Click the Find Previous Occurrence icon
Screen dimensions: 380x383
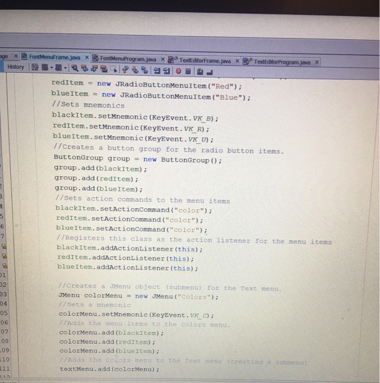pos(84,68)
